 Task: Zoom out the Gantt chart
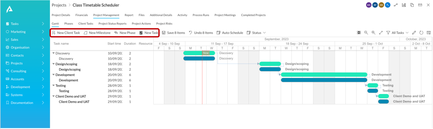[366, 33]
